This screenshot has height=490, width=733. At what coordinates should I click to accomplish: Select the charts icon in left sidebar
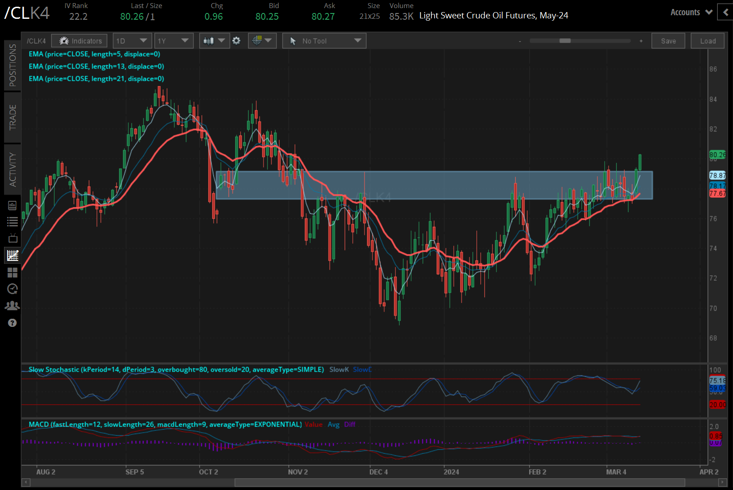[12, 256]
